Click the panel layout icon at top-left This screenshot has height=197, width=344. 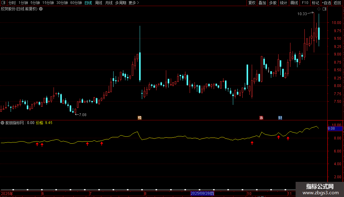[3, 3]
